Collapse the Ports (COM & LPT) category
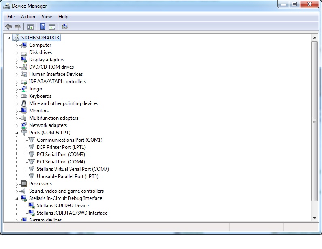Image resolution: width=322 pixels, height=249 pixels. coord(17,133)
